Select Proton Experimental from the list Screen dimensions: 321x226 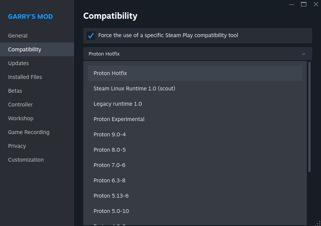(x=119, y=119)
